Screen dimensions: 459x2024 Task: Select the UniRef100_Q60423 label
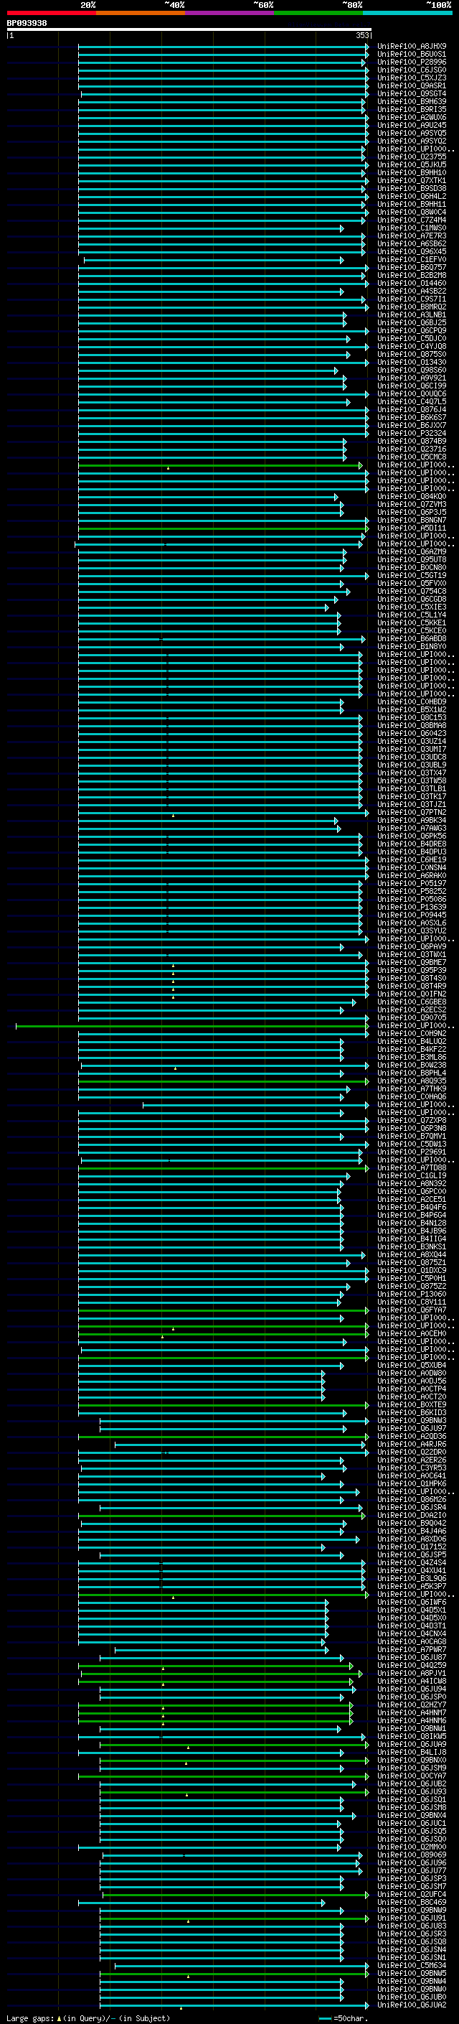(x=412, y=733)
